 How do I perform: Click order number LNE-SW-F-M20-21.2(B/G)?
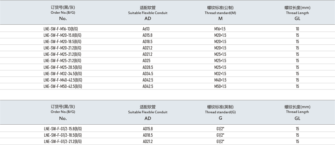(63, 48)
